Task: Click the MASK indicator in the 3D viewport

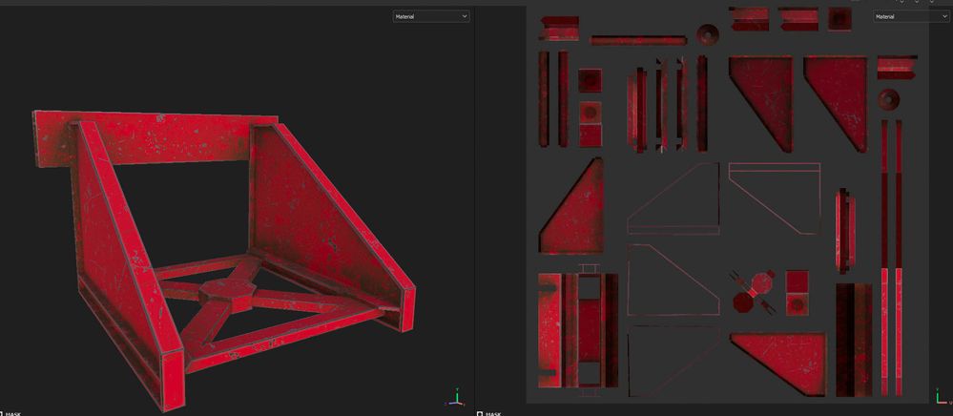Action: pos(10,413)
